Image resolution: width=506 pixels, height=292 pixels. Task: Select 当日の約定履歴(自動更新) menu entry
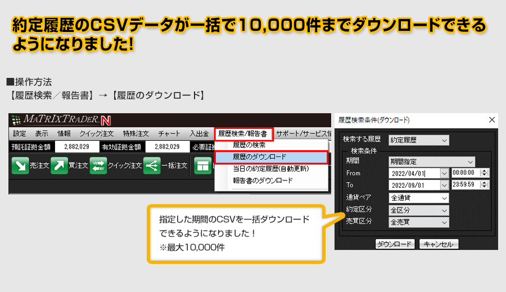[x=271, y=169]
